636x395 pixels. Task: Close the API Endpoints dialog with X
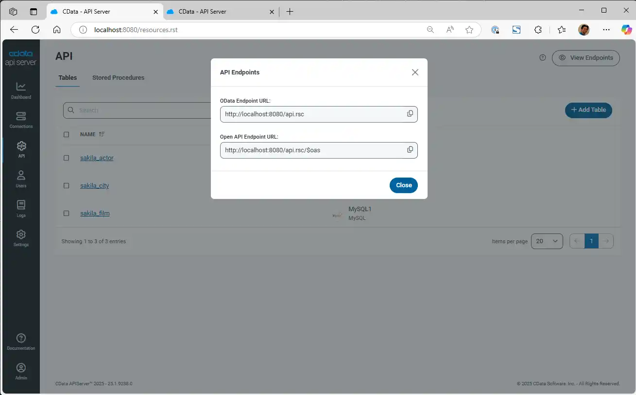(x=414, y=72)
